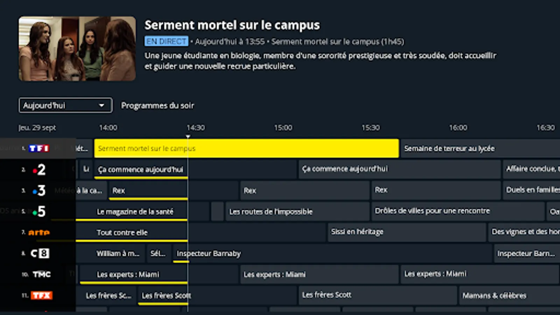Viewport: 560px width, 315px height.
Task: Select the TFX channel logo
Action: click(x=42, y=295)
